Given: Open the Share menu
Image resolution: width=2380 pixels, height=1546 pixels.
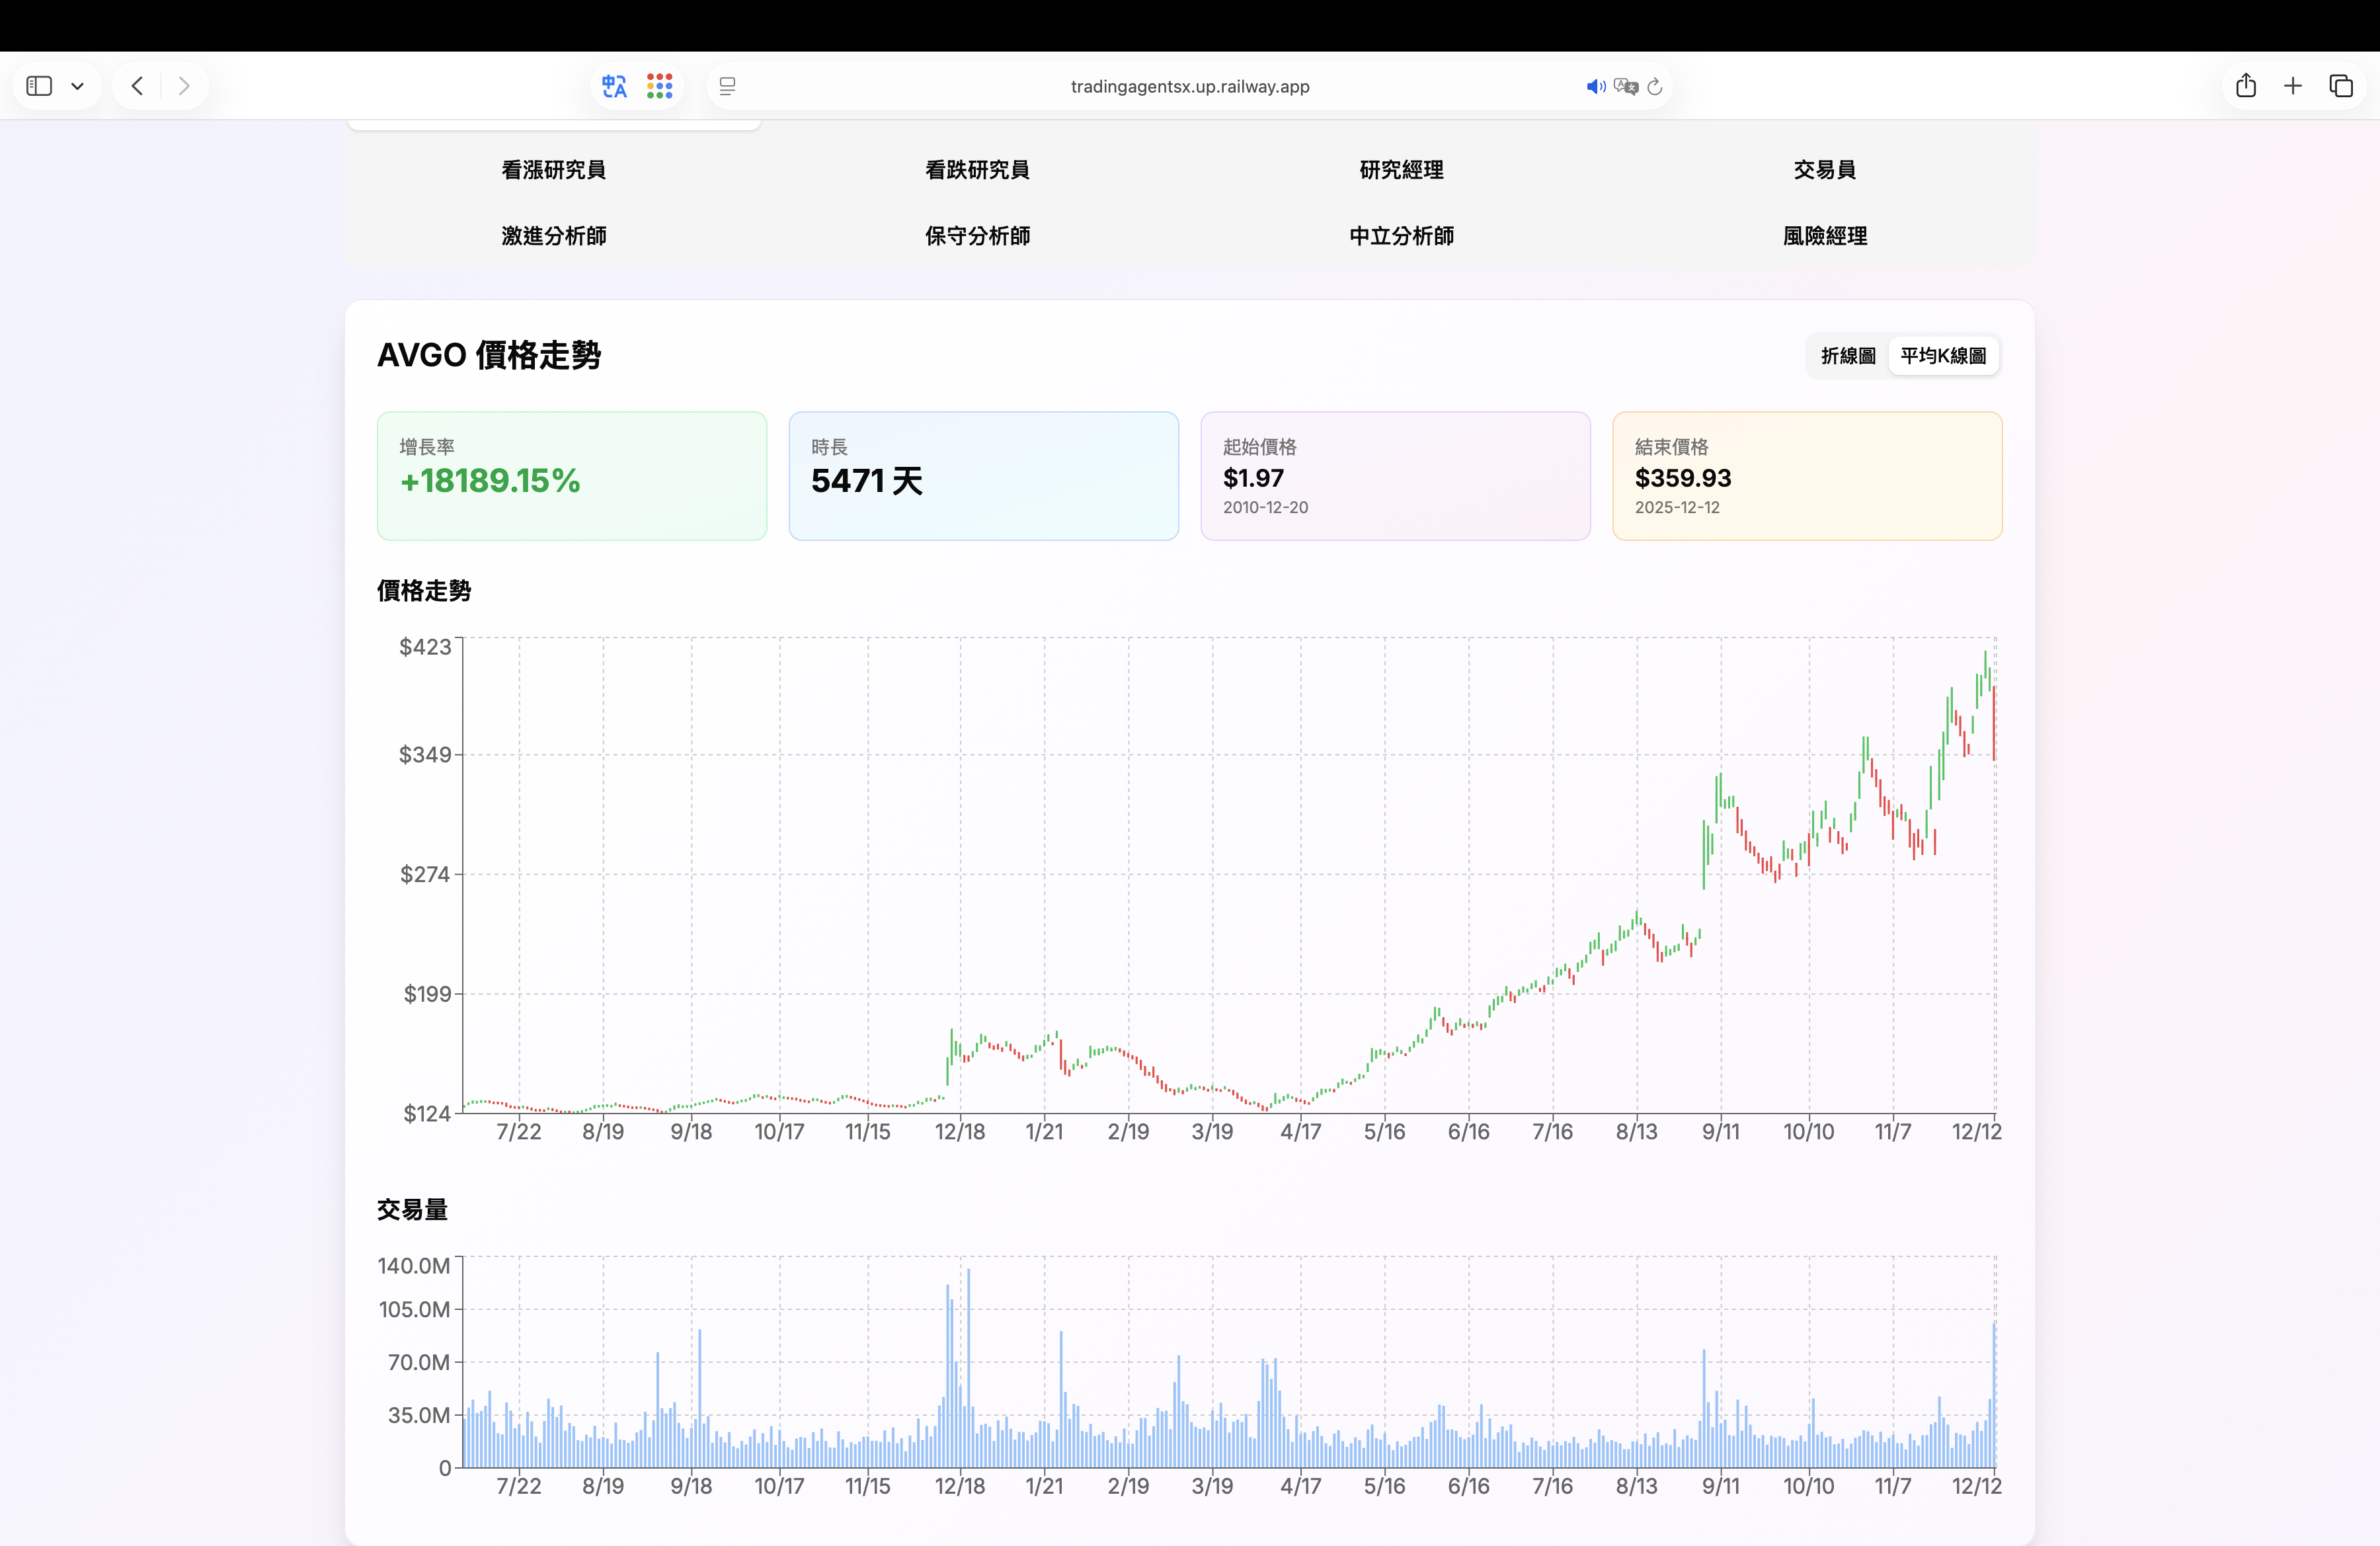Looking at the screenshot, I should pos(2246,86).
